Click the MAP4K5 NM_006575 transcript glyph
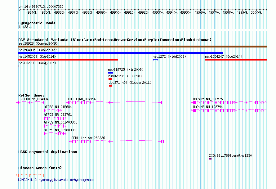 click(x=229, y=102)
